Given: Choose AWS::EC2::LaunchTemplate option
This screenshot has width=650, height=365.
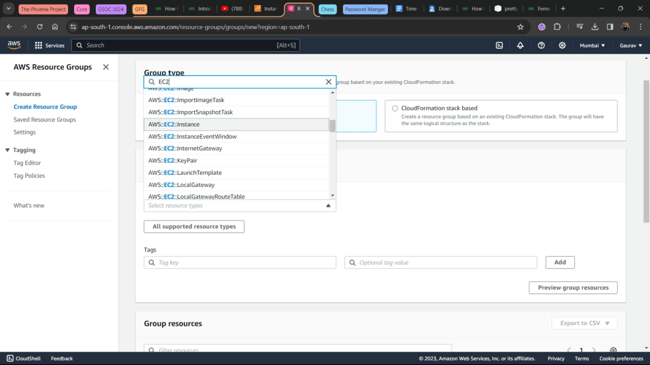Looking at the screenshot, I should coord(236,172).
